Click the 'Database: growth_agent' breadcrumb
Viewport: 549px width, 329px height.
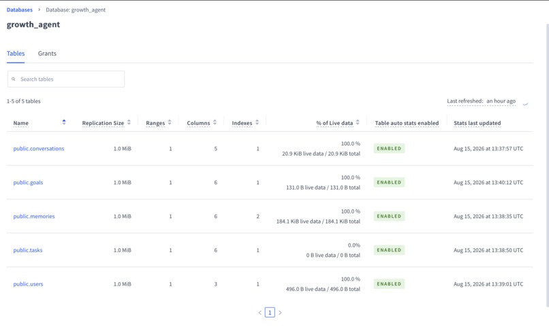(x=76, y=10)
